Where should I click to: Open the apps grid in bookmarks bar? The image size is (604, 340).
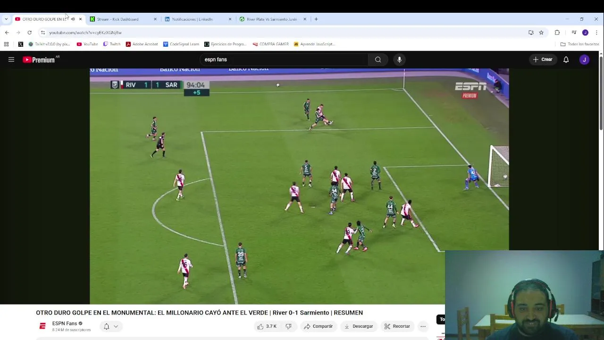[6, 44]
